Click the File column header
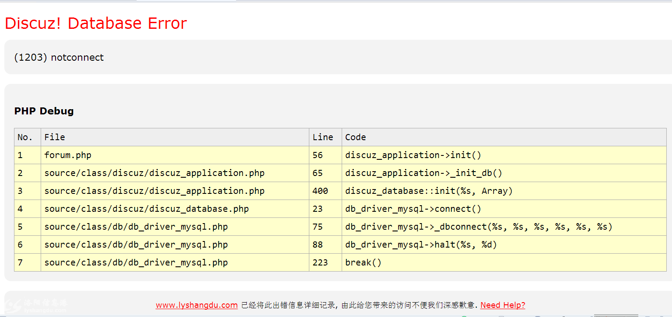The image size is (672, 317). pos(175,137)
